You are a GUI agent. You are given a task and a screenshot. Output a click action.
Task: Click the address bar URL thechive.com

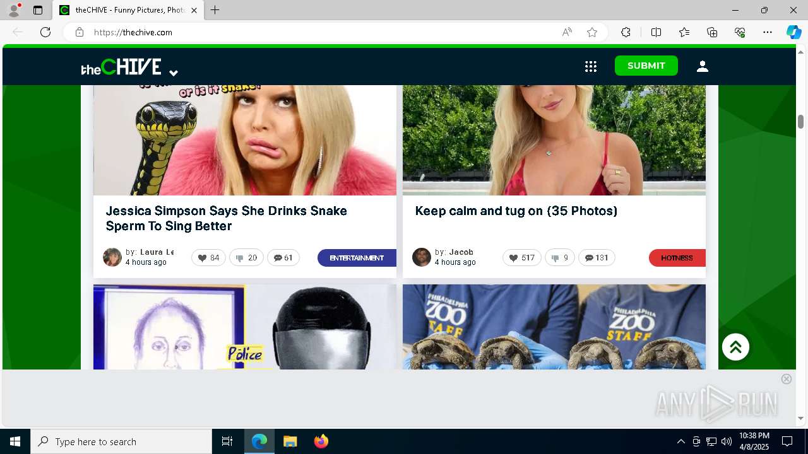(133, 32)
